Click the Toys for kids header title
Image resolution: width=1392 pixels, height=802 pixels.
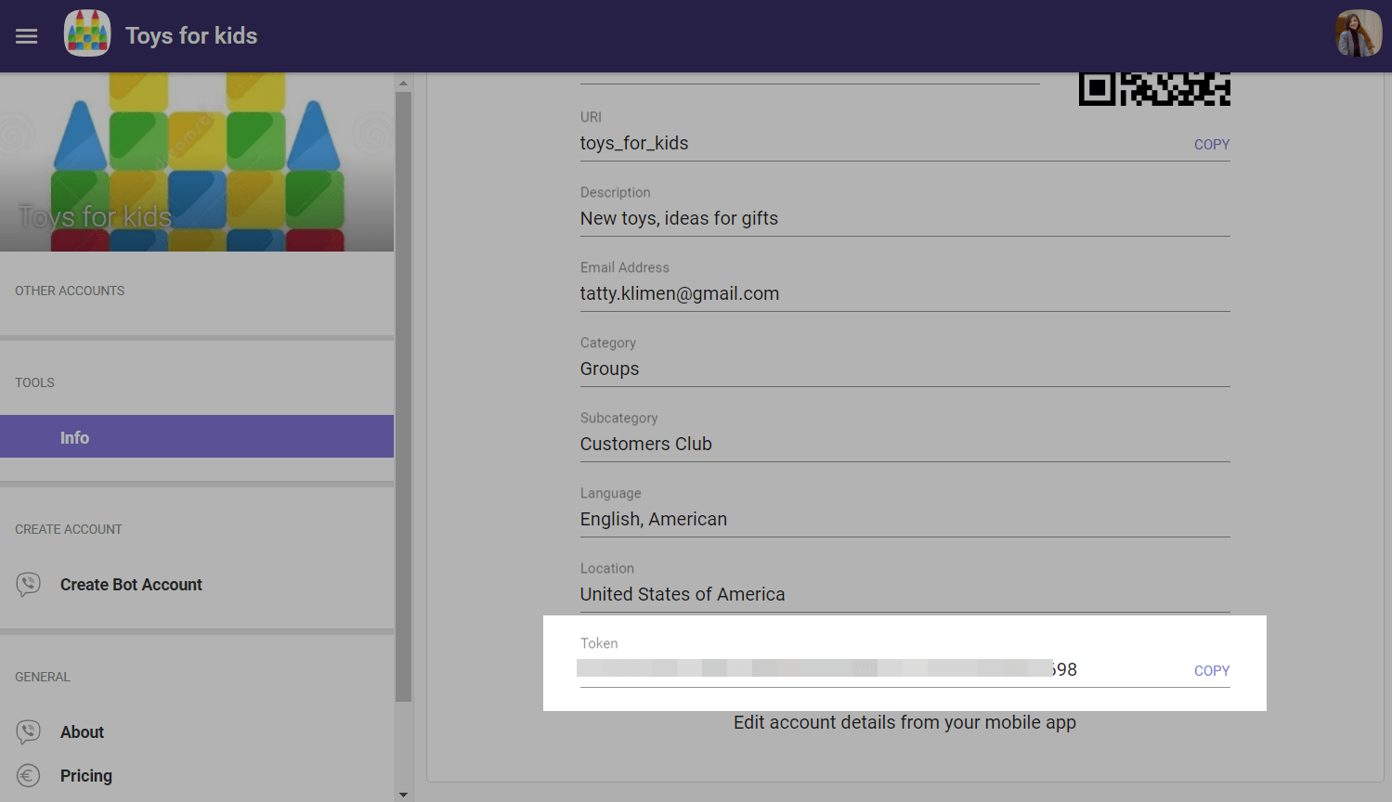point(191,35)
